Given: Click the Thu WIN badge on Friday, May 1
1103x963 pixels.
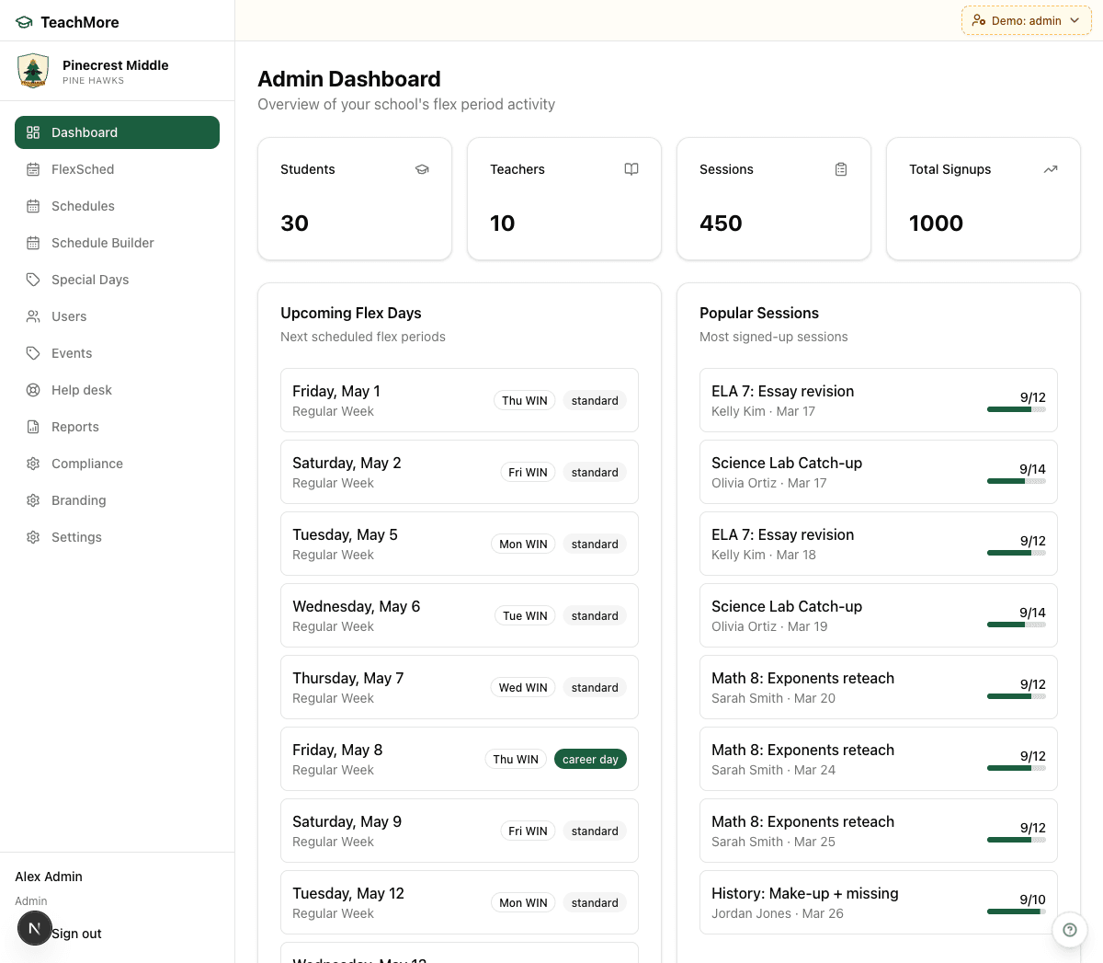Looking at the screenshot, I should pyautogui.click(x=525, y=401).
